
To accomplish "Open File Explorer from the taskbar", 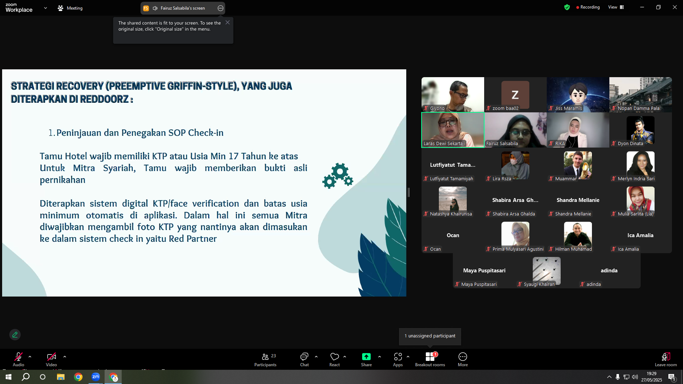I will (x=61, y=377).
